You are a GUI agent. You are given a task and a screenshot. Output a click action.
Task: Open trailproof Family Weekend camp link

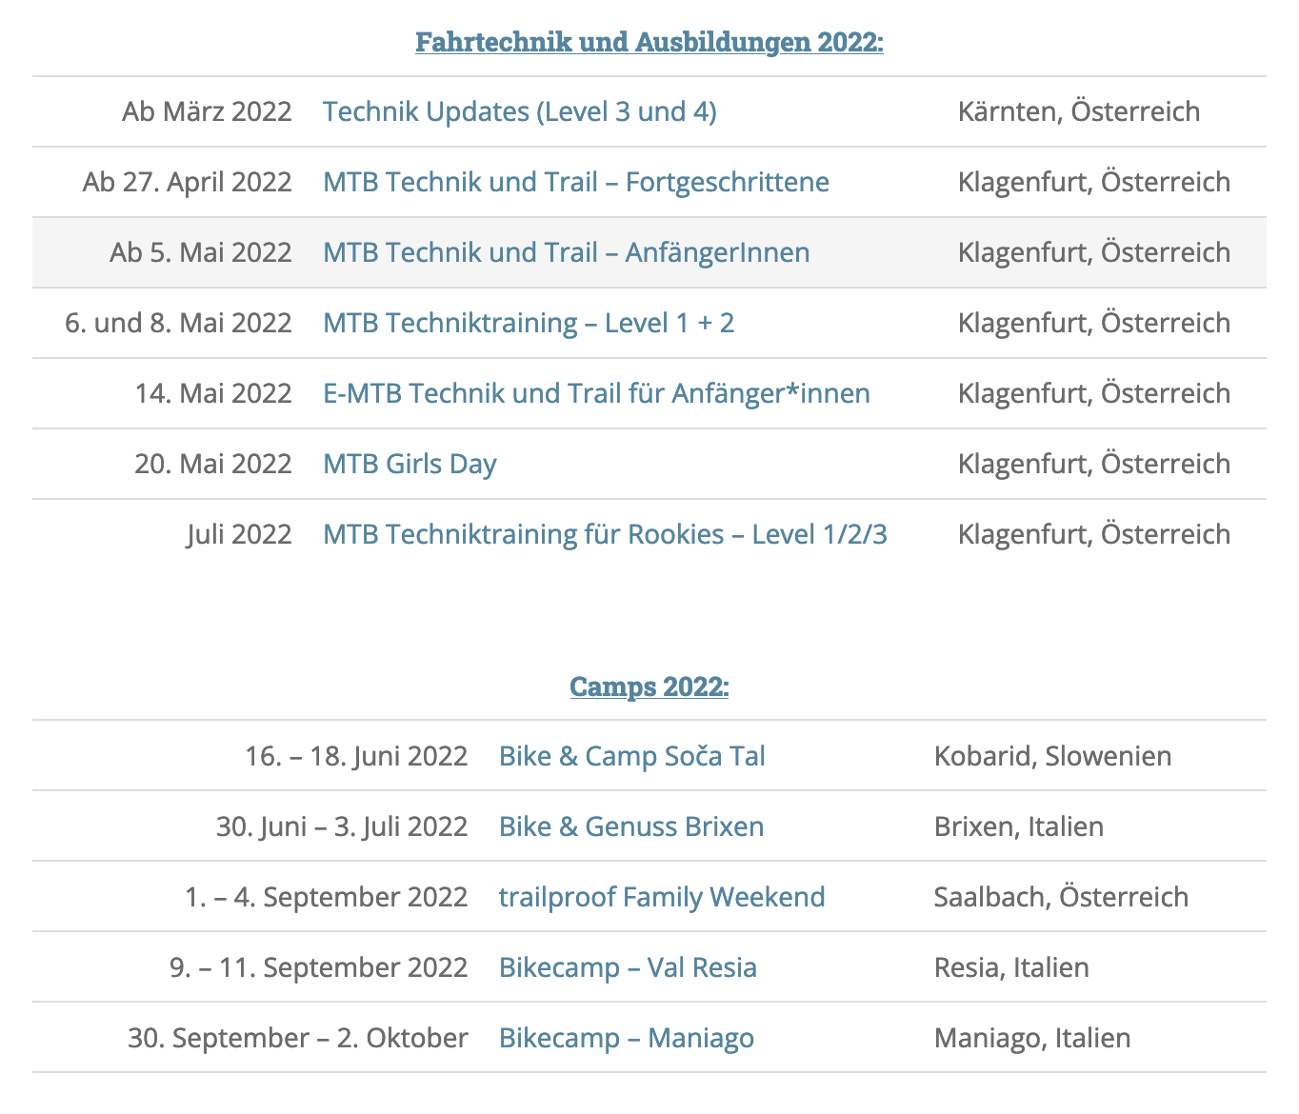pyautogui.click(x=662, y=897)
